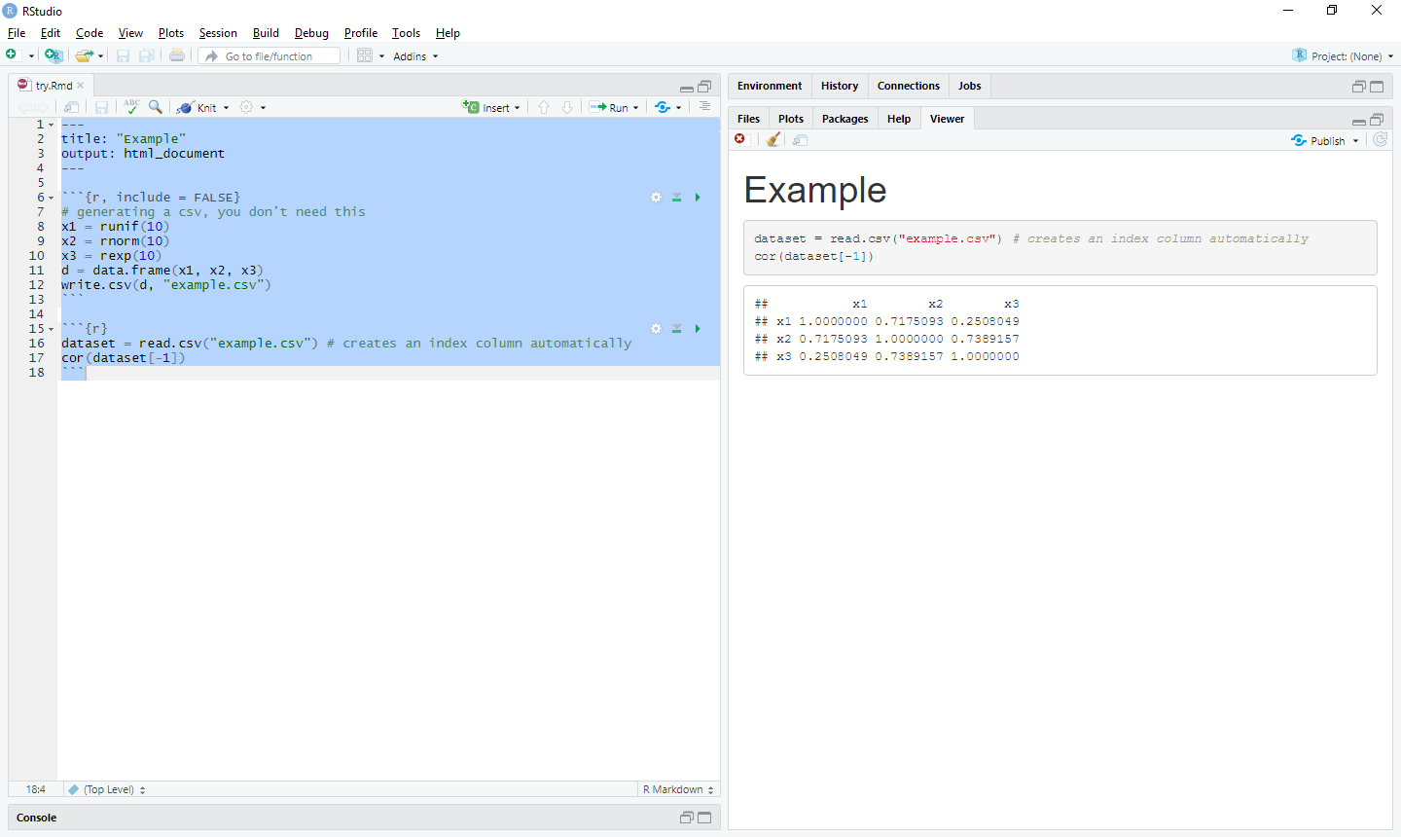Close the try.Rmd tab
Screen dimensions: 1401x837
[81, 86]
